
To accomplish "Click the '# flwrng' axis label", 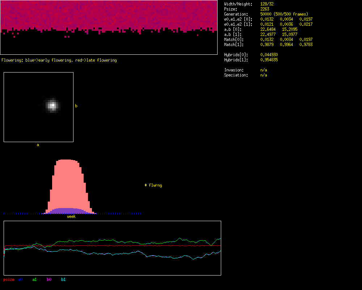I will coord(153,185).
